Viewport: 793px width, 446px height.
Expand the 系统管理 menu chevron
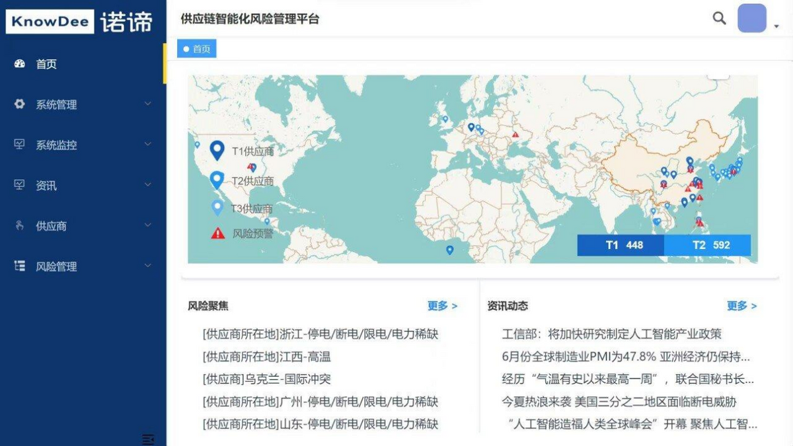coord(148,104)
